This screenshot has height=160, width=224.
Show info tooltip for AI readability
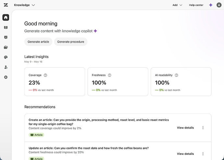176,75
